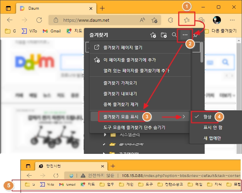Screen dimensions: 242x193
Task: Select 즐겨찾기 가져오기
Action: (140, 83)
